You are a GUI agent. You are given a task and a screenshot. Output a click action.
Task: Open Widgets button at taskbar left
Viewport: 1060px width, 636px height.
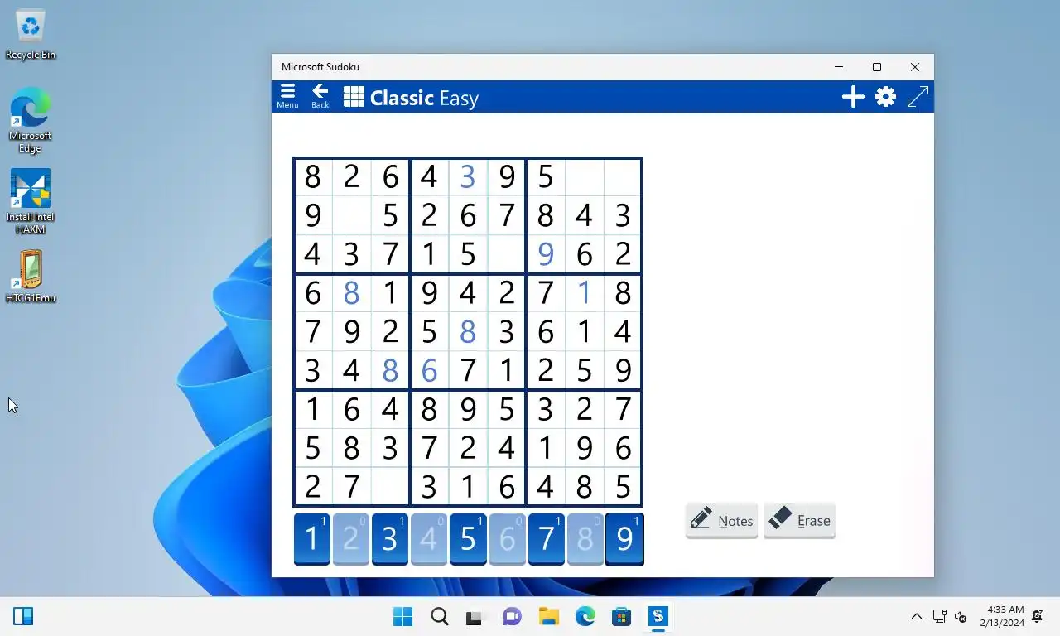point(23,616)
